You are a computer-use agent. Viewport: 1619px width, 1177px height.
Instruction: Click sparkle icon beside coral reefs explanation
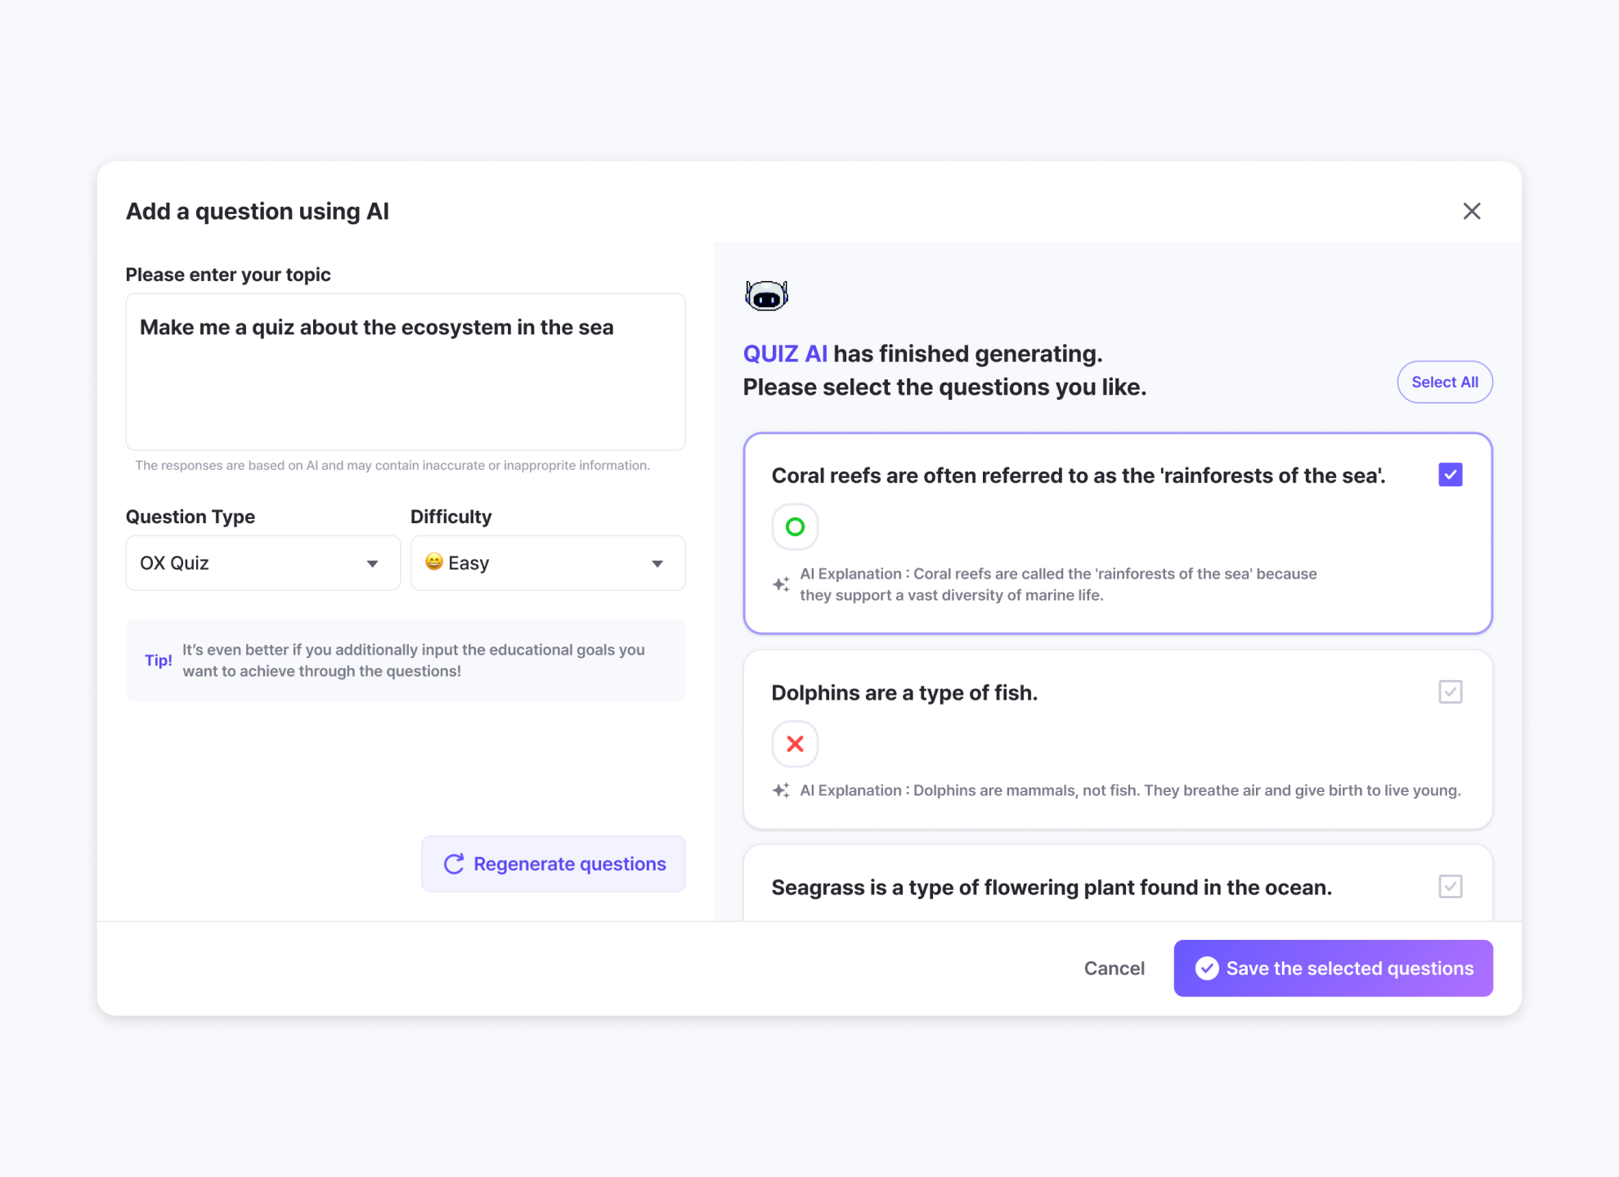tap(781, 584)
